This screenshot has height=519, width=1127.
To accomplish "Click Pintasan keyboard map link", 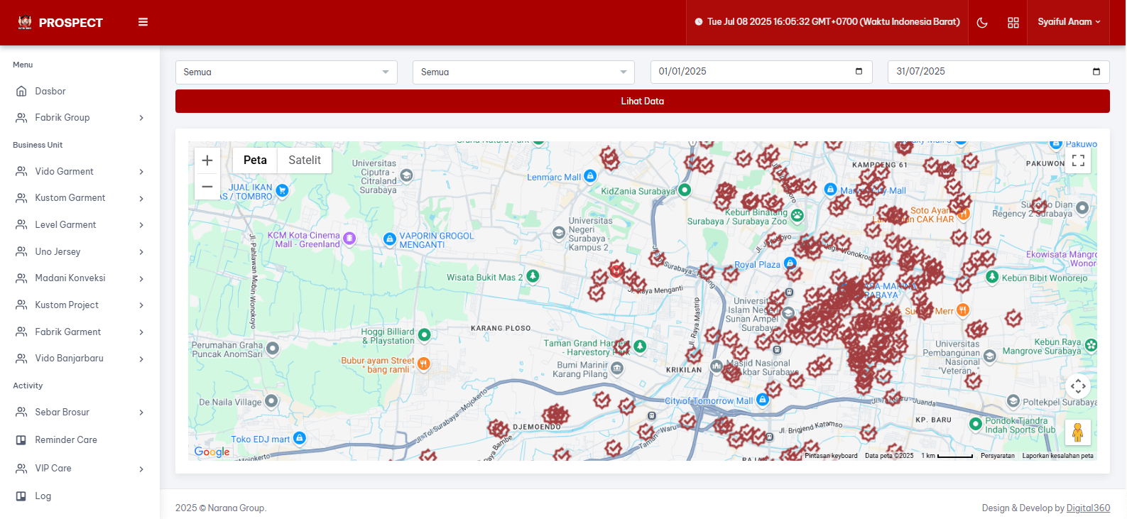I will (831, 456).
